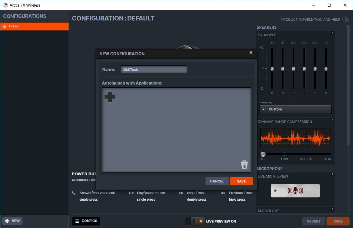This screenshot has height=228, width=353.
Task: Adjust the 1.4K equalizer slider
Action: (x=304, y=69)
